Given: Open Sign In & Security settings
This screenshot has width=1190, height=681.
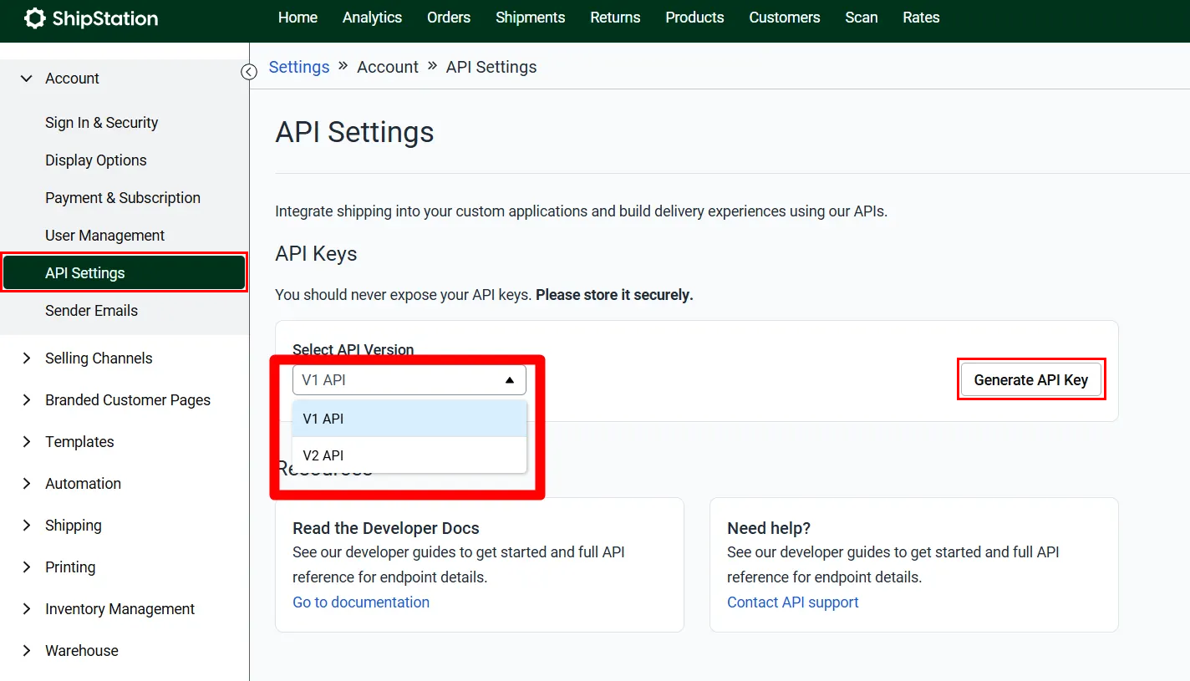Looking at the screenshot, I should click(x=101, y=123).
